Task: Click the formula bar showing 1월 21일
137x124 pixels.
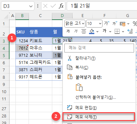Action: click(102, 6)
